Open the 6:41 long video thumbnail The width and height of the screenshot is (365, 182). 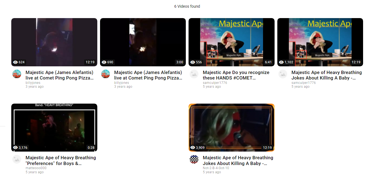(x=231, y=42)
